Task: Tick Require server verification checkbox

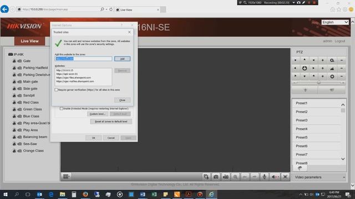Action: pyautogui.click(x=56, y=90)
